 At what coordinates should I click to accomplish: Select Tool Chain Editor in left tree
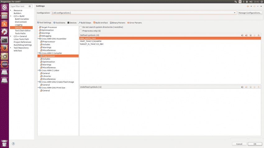(x=23, y=31)
